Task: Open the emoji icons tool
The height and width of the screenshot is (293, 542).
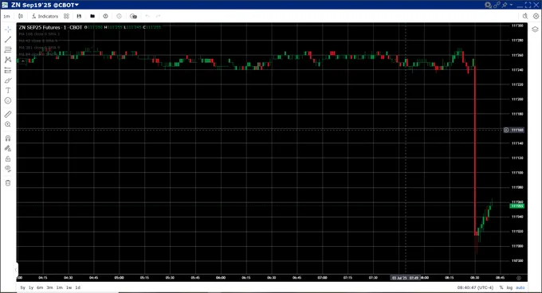Action: 8,101
